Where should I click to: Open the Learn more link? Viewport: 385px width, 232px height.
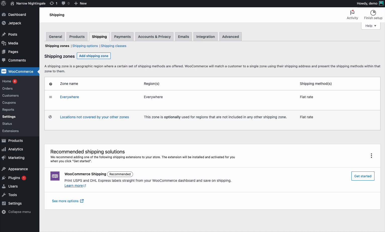(x=75, y=186)
